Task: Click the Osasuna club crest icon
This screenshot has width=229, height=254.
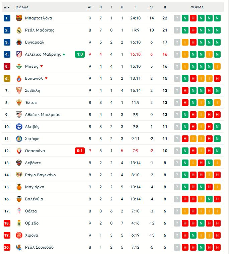Action: click(x=19, y=151)
